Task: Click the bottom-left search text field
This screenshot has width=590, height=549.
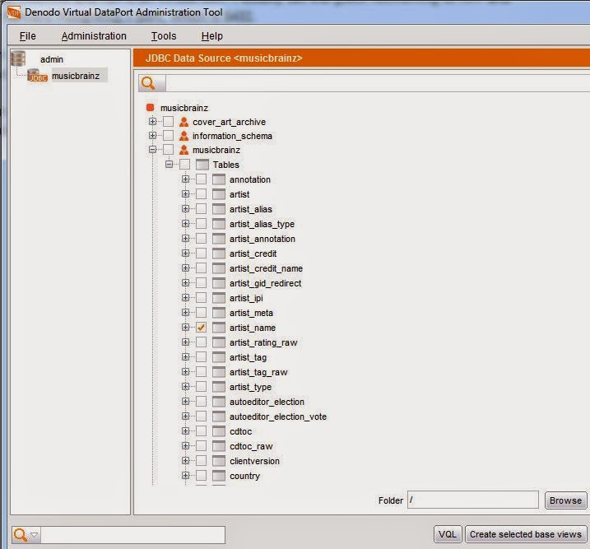Action: (132, 535)
